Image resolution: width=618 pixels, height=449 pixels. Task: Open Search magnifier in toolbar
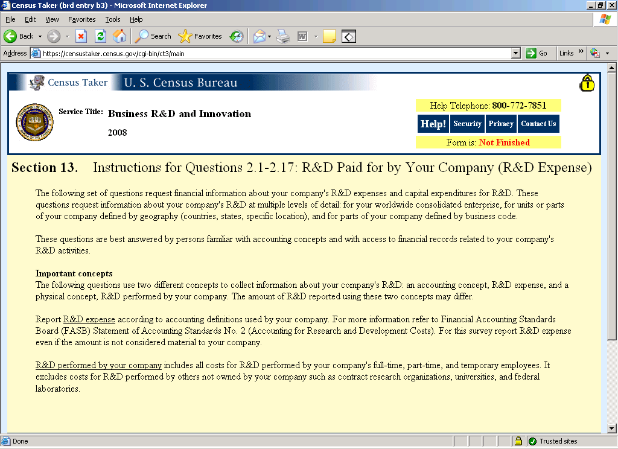[x=141, y=36]
